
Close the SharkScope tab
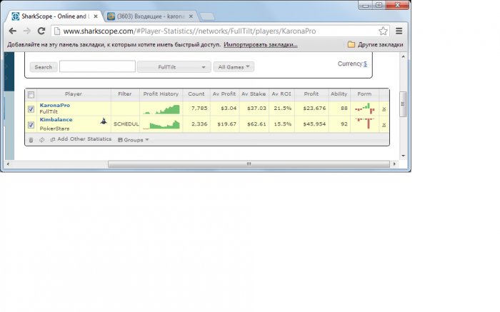tap(96, 16)
